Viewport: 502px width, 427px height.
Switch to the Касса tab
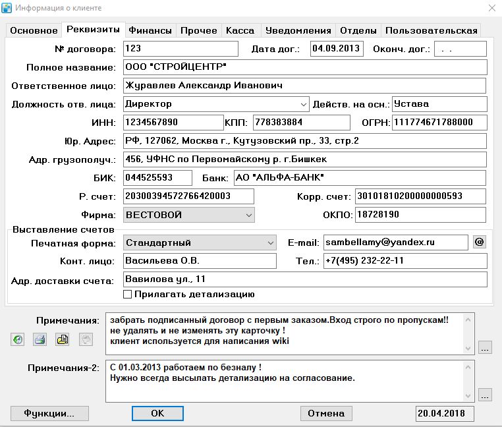240,30
